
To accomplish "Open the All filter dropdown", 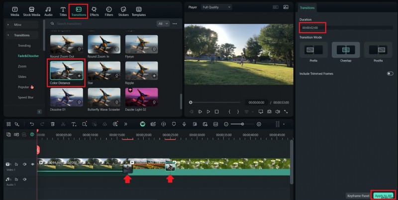I will point(163,23).
